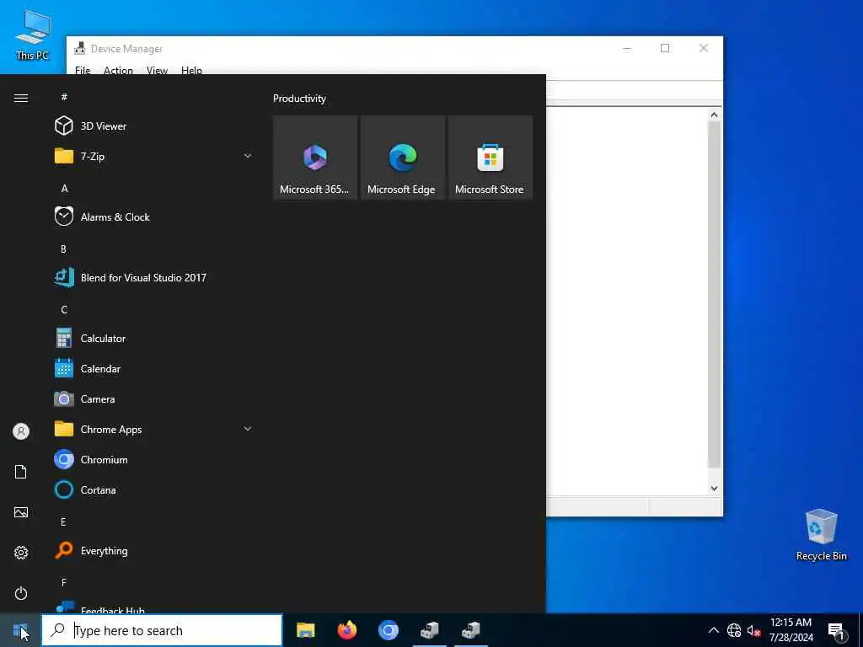Screen dimensions: 863x647
Task: Expand the Chrome Apps folder chevron
Action: point(248,429)
